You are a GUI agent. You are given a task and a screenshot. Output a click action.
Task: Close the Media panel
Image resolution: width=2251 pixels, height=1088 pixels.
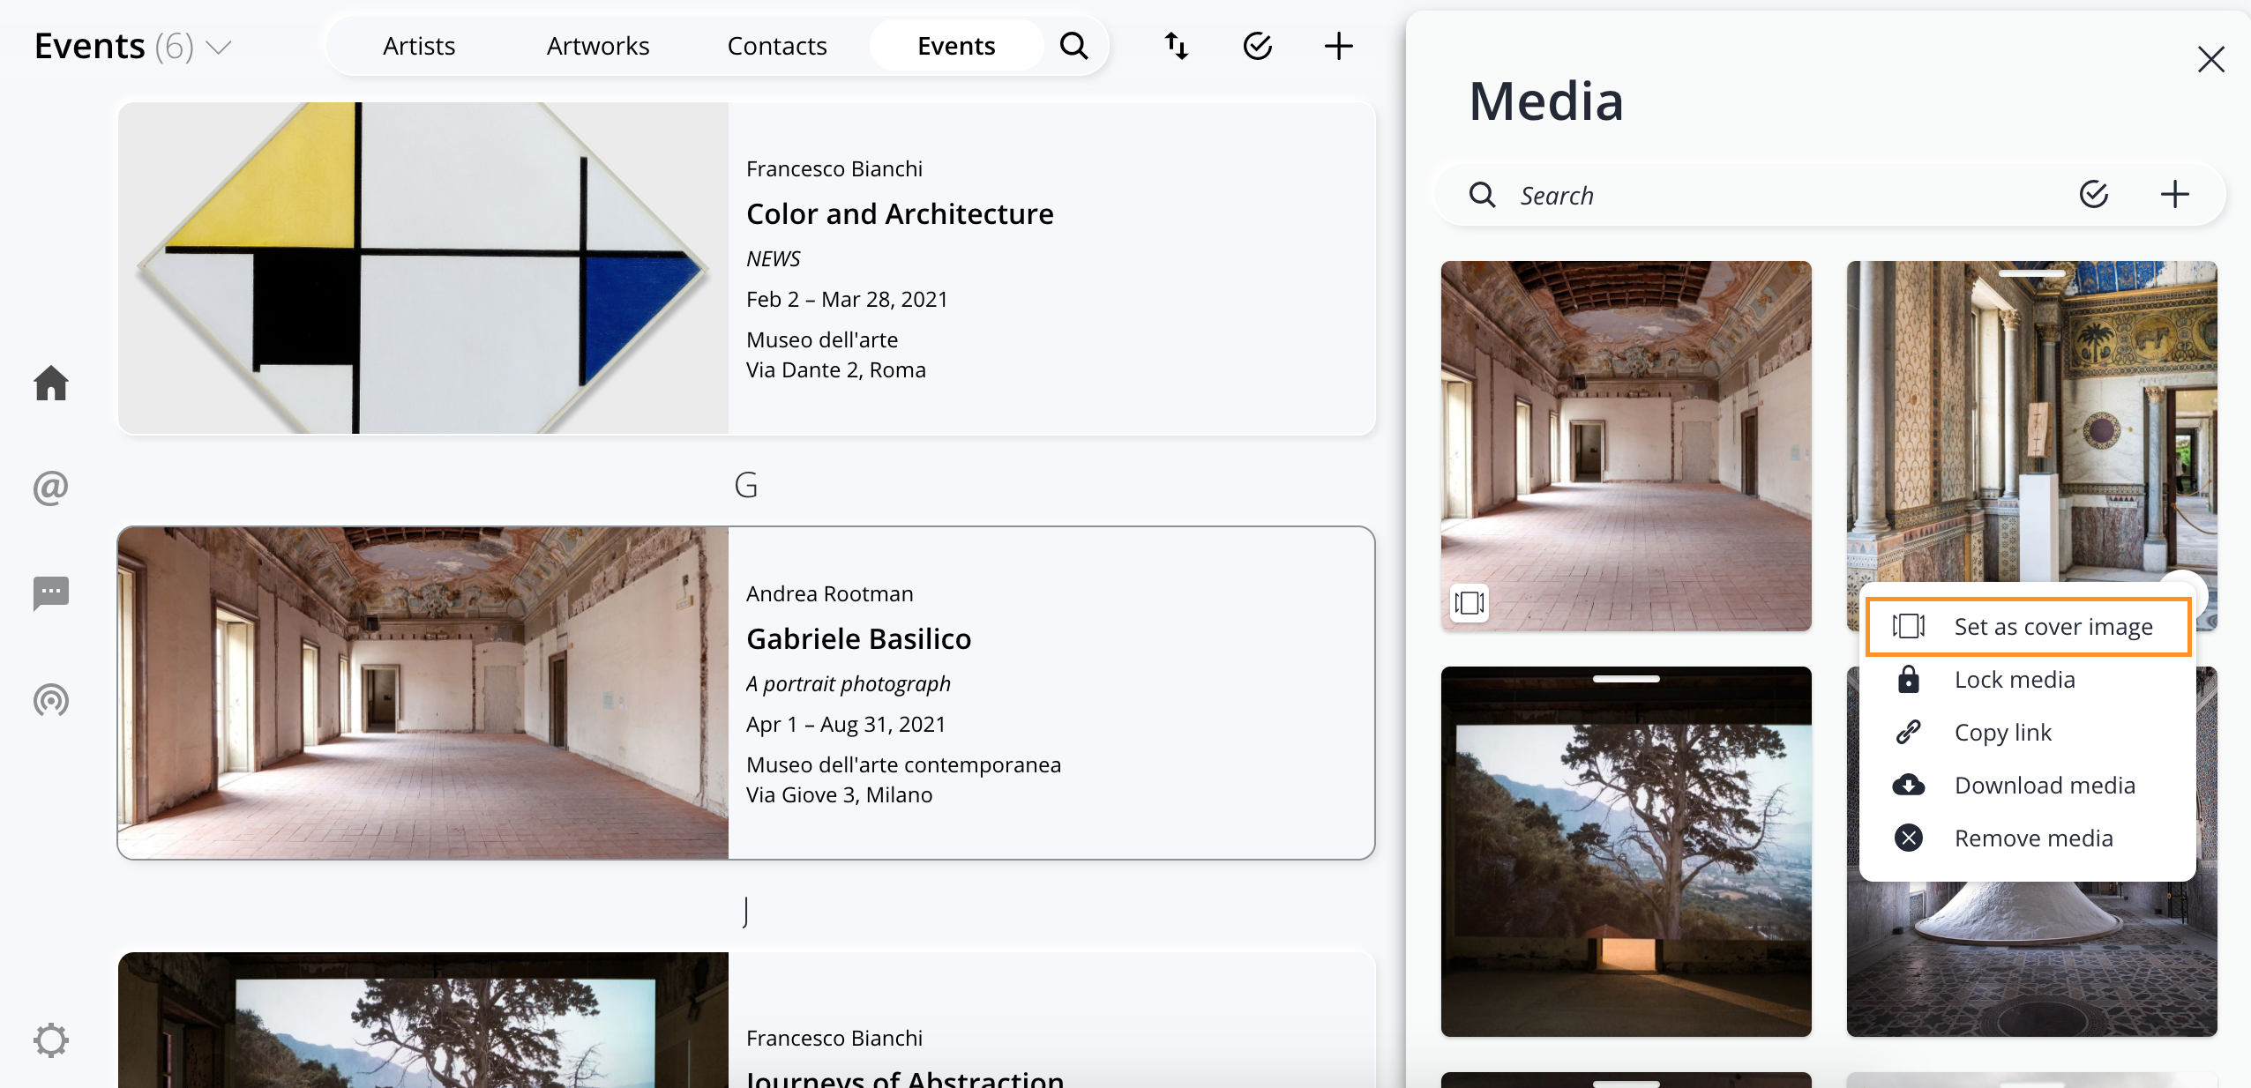pos(2210,59)
